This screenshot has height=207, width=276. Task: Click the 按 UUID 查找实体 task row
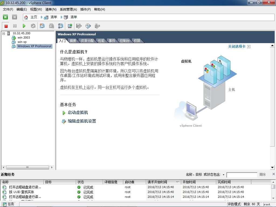tap(136, 192)
